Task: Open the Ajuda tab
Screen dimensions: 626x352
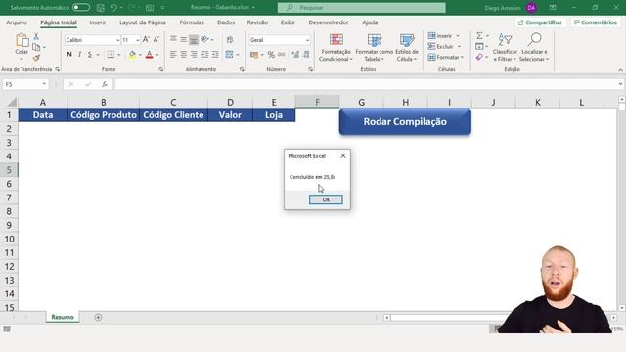Action: click(x=370, y=22)
